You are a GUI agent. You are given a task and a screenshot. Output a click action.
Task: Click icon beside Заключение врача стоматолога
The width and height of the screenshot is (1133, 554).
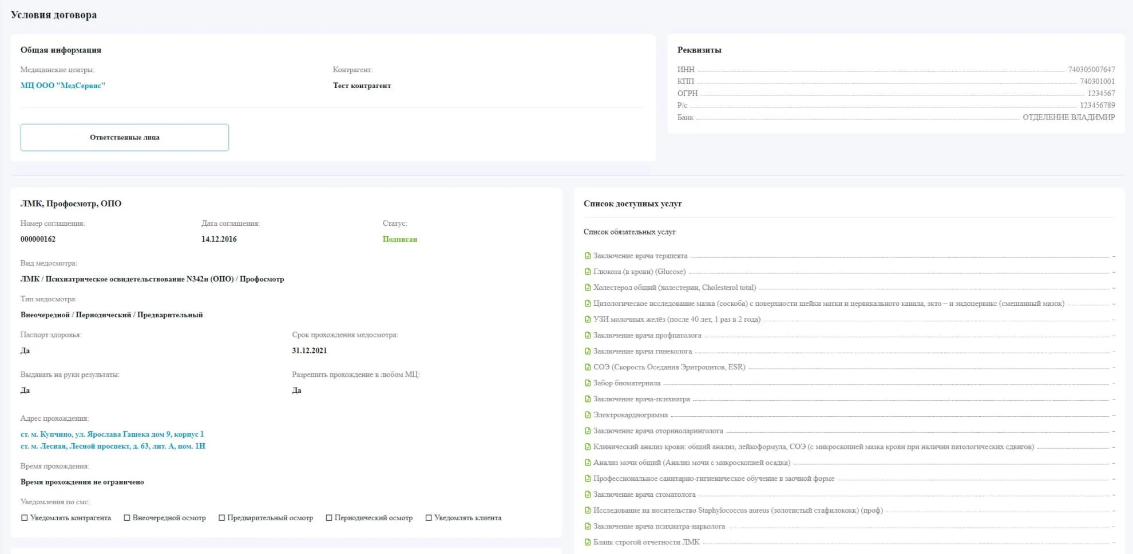point(588,495)
